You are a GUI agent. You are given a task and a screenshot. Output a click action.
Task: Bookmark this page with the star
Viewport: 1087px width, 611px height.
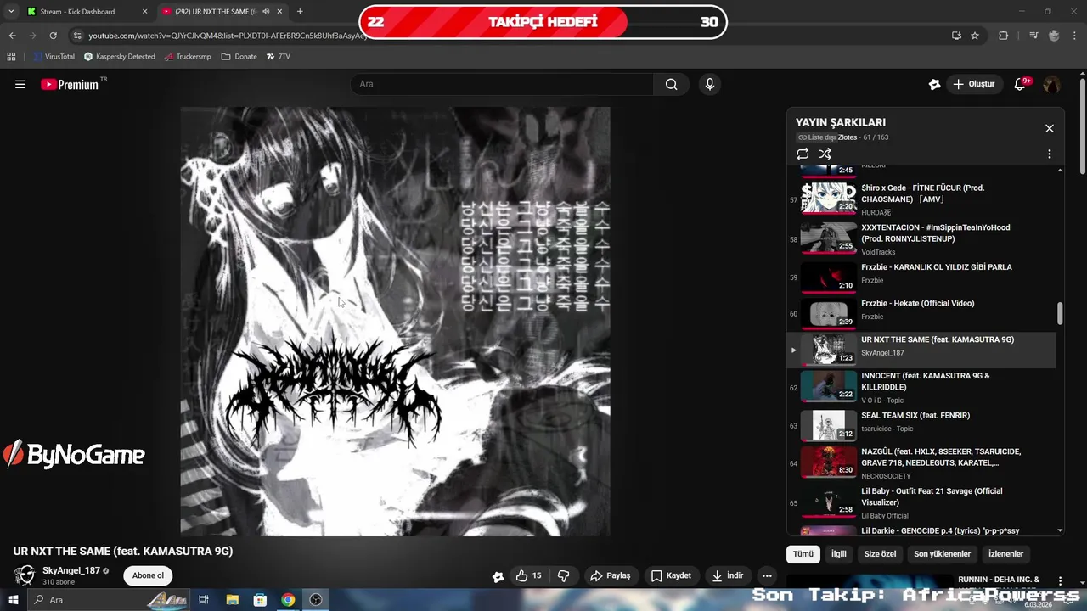[x=975, y=36]
